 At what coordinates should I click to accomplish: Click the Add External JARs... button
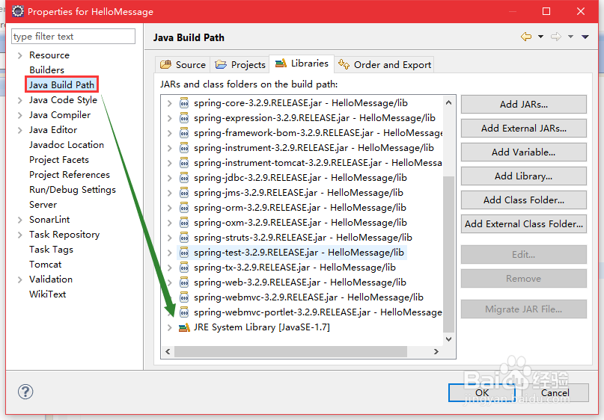point(523,128)
